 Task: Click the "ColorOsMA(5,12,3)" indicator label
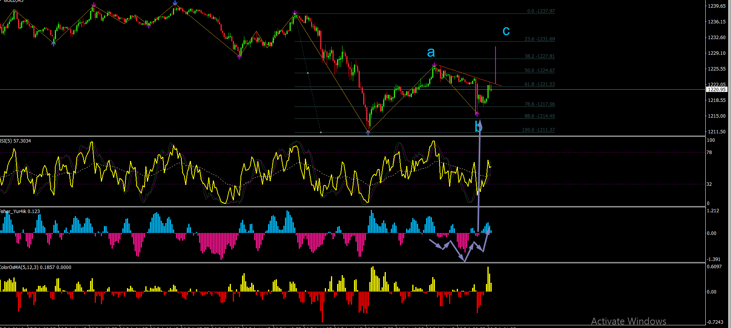19,267
